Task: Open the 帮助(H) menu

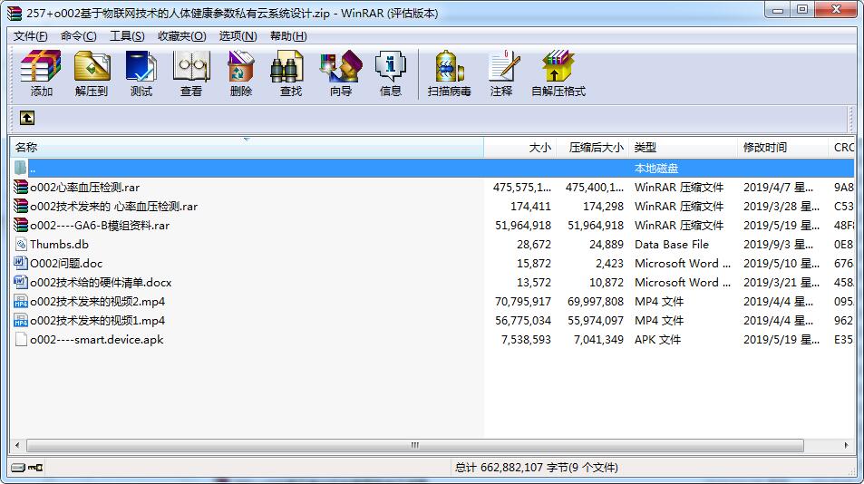Action: [x=288, y=35]
